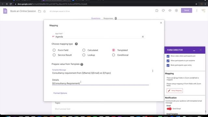Open template message three-dot options menu
Screen dimensions: 208x117
pyautogui.click(x=153, y=71)
